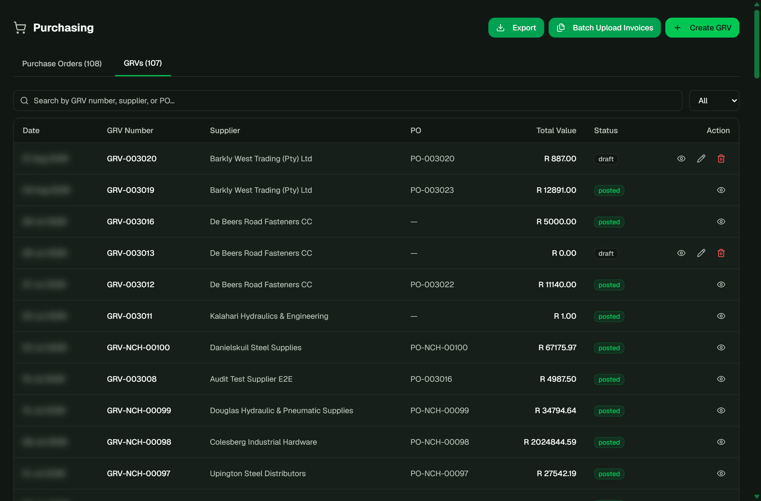This screenshot has width=761, height=501.
Task: Click supplier Upington Steel Distributors
Action: (x=257, y=473)
